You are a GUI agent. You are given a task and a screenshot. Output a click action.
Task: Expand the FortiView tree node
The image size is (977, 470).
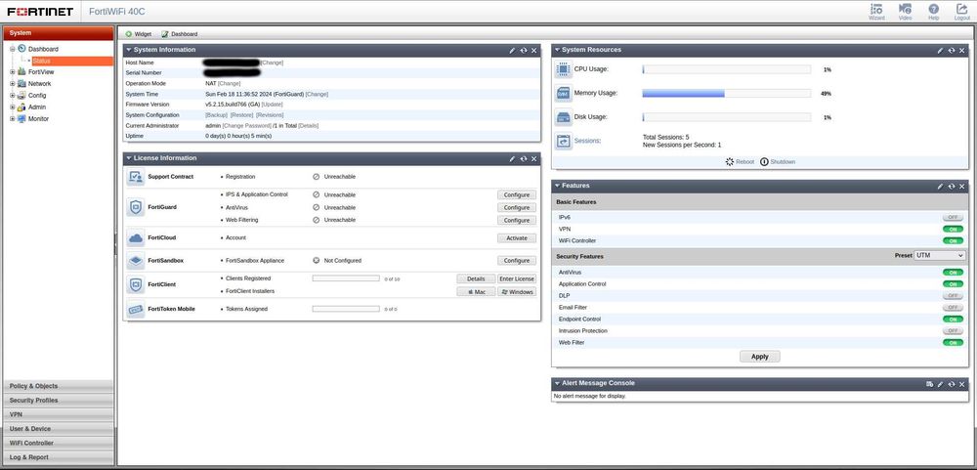[12, 72]
